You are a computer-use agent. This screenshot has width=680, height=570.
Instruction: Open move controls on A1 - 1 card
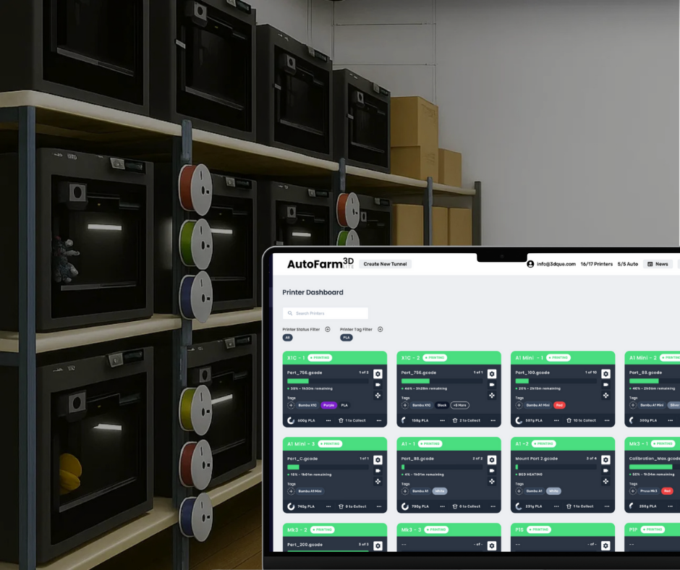coord(492,481)
